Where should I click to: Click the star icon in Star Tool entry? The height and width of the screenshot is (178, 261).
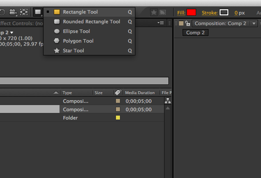57,51
